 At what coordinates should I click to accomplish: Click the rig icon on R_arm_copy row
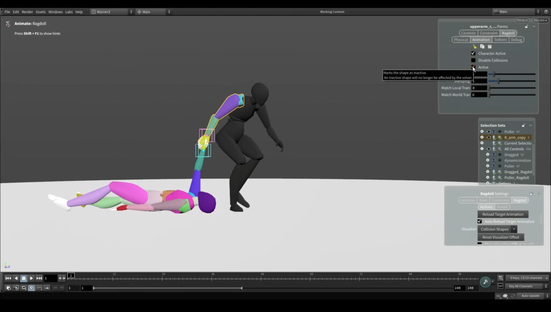pyautogui.click(x=494, y=137)
